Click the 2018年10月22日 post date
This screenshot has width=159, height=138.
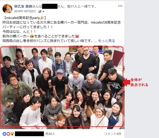tap(25, 11)
